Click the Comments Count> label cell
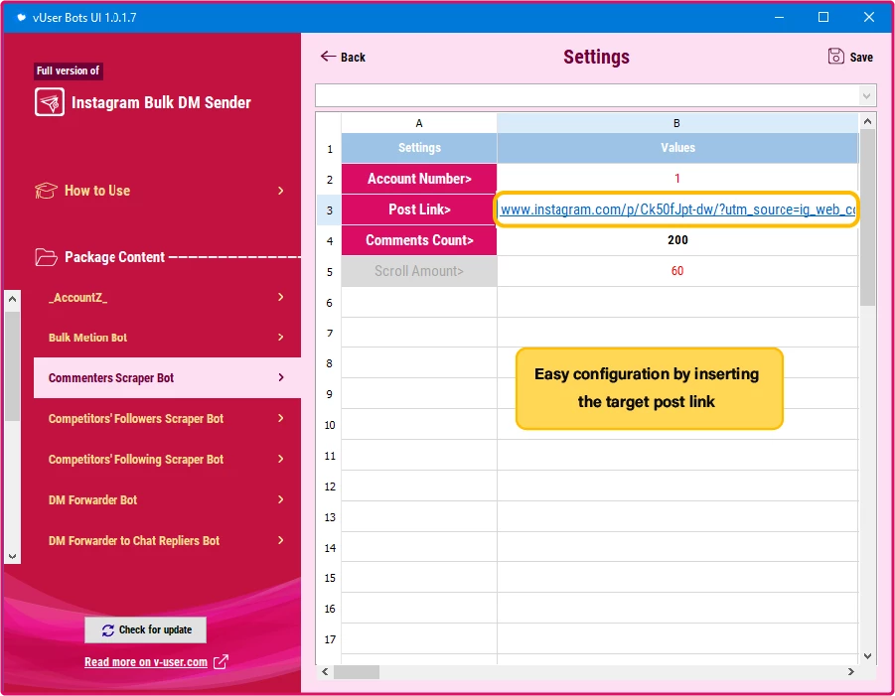 [419, 240]
